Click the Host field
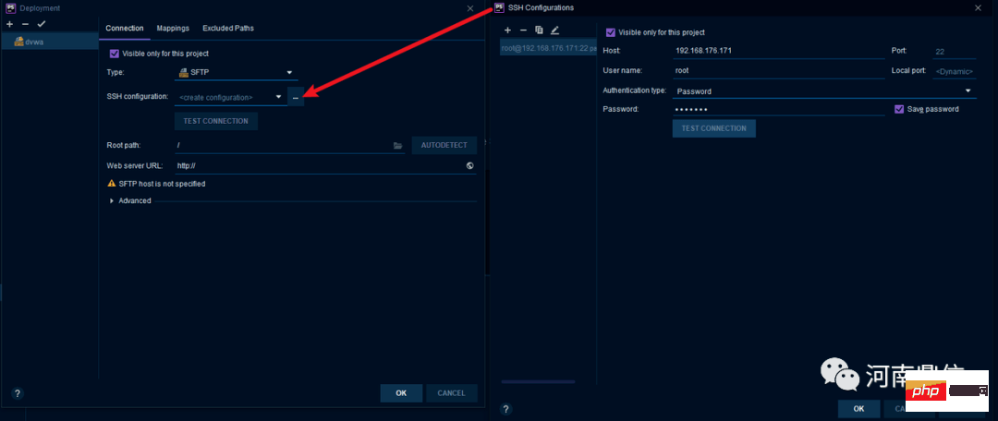Image resolution: width=998 pixels, height=421 pixels. pos(778,51)
